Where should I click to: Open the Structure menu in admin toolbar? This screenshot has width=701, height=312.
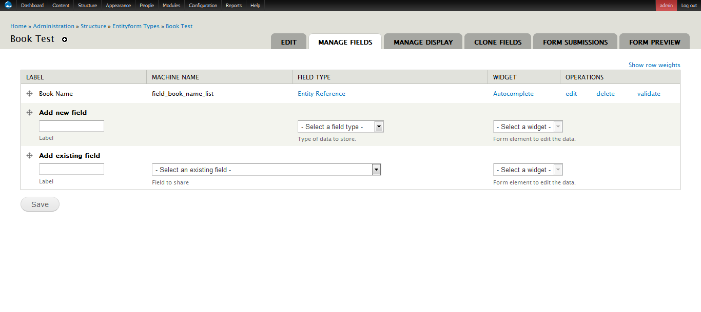click(x=87, y=5)
